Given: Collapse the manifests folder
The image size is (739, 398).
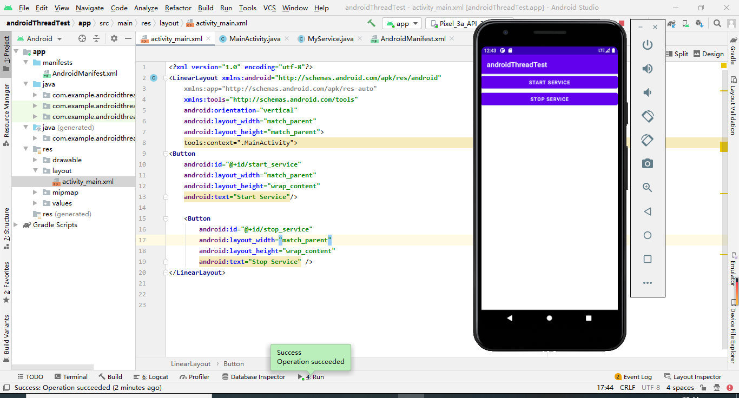Looking at the screenshot, I should [x=25, y=63].
